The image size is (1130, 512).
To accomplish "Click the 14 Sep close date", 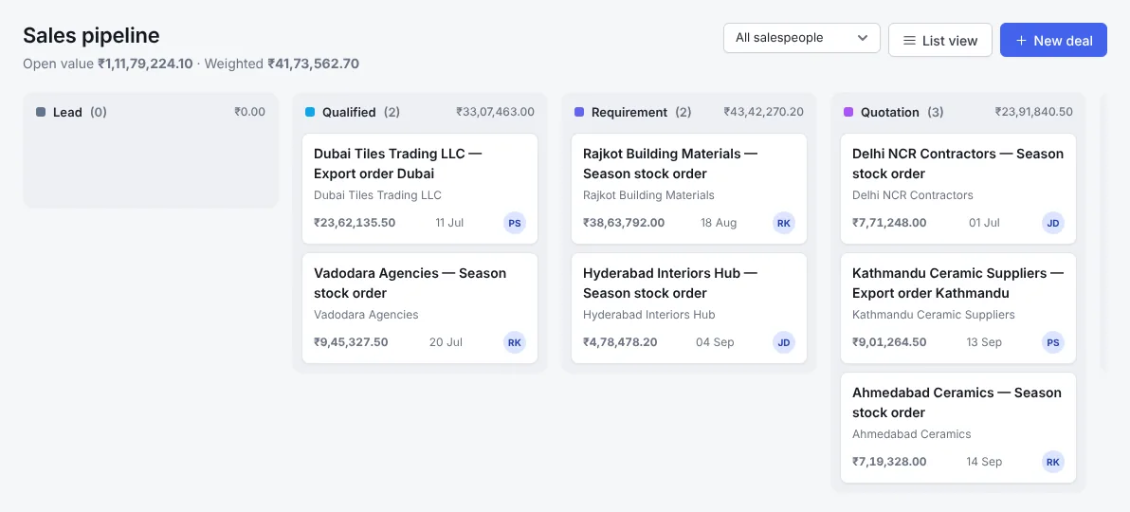I will coord(984,463).
